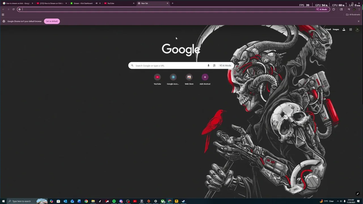The width and height of the screenshot is (363, 204).
Task: Open the clock showing 2:54 AM
Action: click(x=351, y=201)
